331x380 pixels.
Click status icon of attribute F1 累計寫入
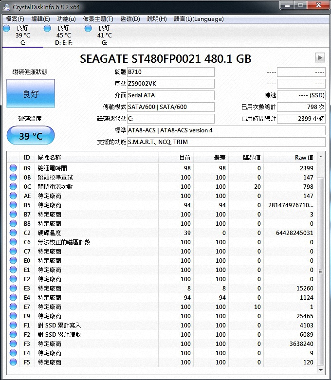[x=13, y=325]
